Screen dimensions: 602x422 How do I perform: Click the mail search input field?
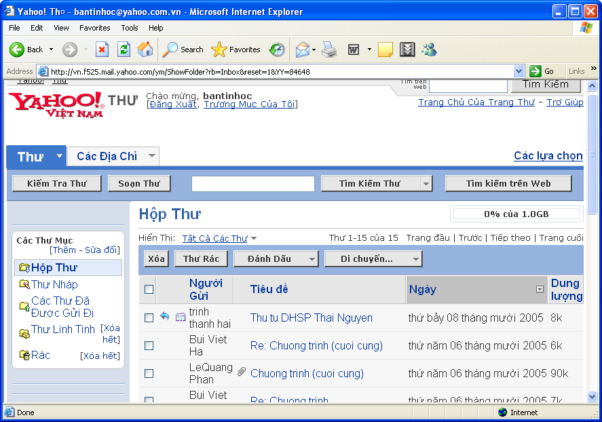pyautogui.click(x=253, y=184)
